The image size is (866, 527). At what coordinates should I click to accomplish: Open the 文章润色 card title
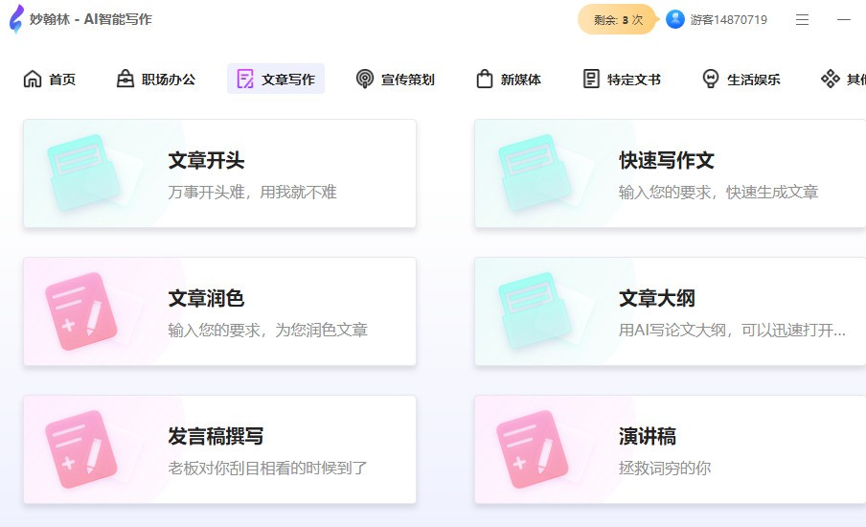[206, 298]
